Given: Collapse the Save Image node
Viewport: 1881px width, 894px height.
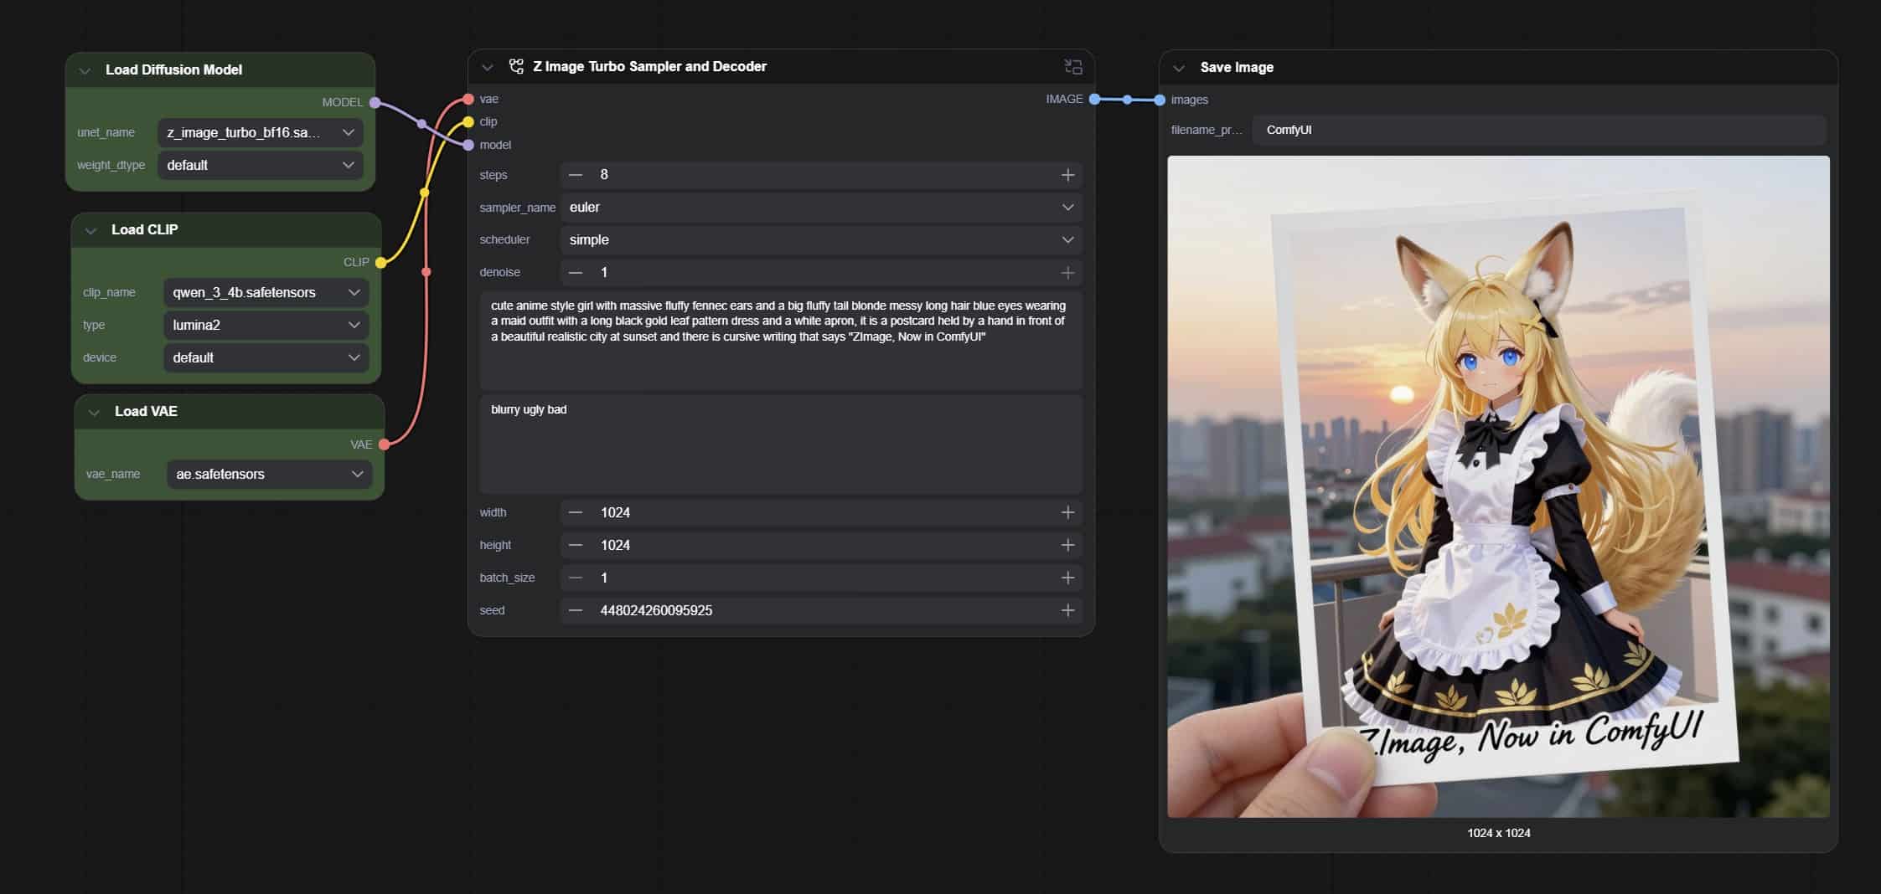Looking at the screenshot, I should coord(1179,68).
